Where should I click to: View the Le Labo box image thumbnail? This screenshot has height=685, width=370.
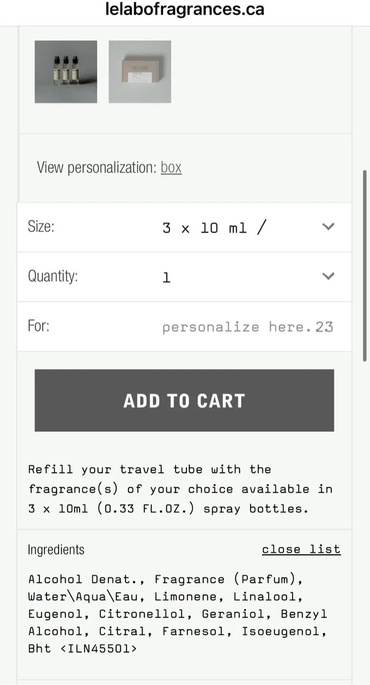click(139, 72)
